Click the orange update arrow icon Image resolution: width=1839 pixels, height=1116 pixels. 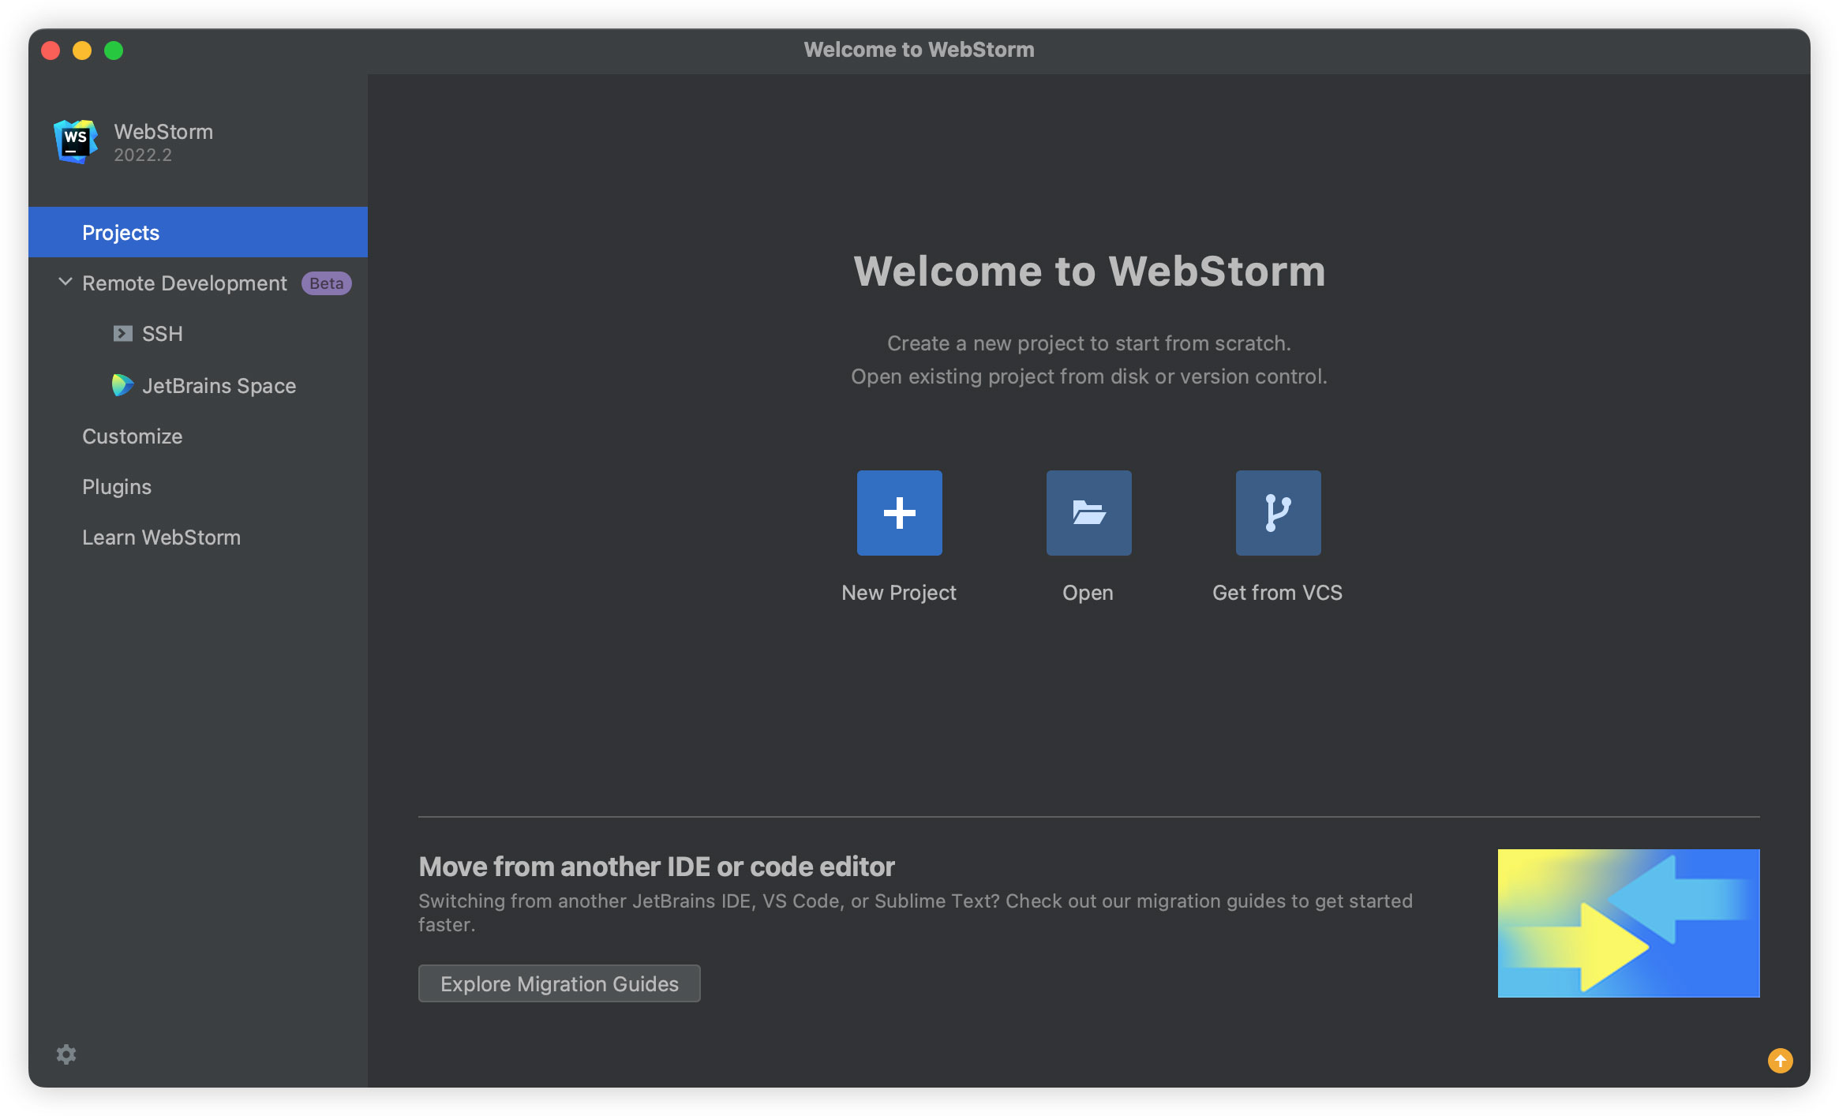[x=1780, y=1060]
